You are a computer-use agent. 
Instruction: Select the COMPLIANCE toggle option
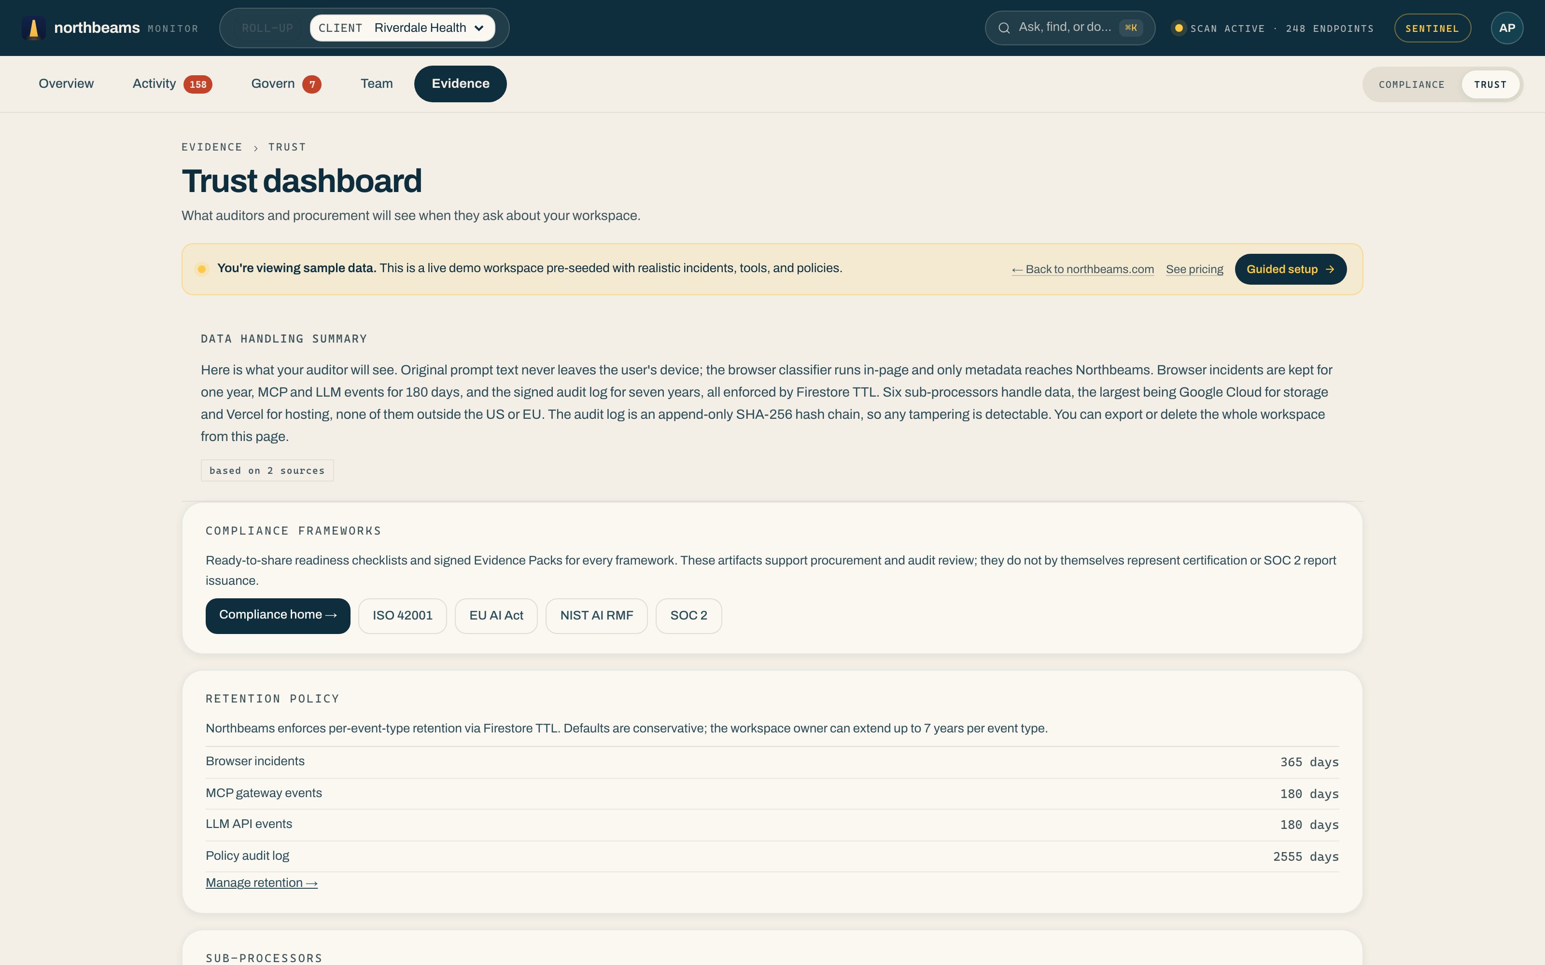coord(1412,84)
